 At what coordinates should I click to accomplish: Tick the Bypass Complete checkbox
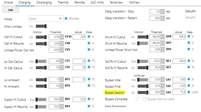click(137, 99)
